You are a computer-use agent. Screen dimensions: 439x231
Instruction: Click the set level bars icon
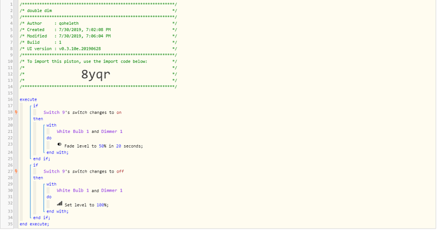(60, 204)
